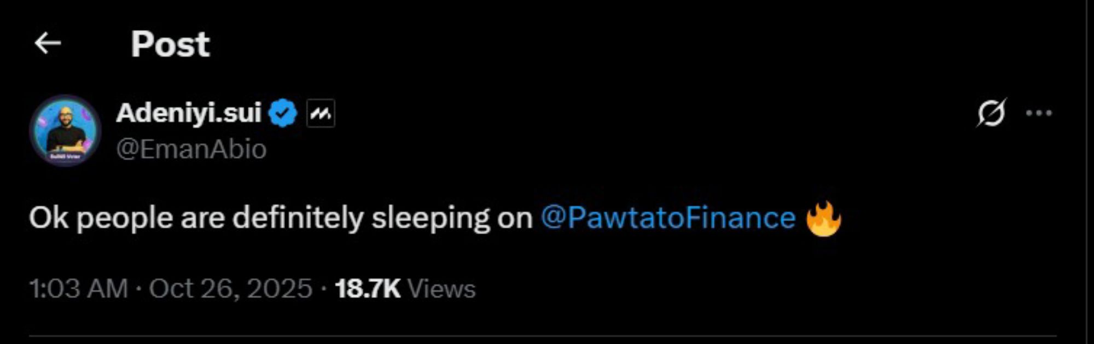This screenshot has width=1094, height=344.
Task: Open the Adeniyi.sui display name link
Action: (189, 113)
